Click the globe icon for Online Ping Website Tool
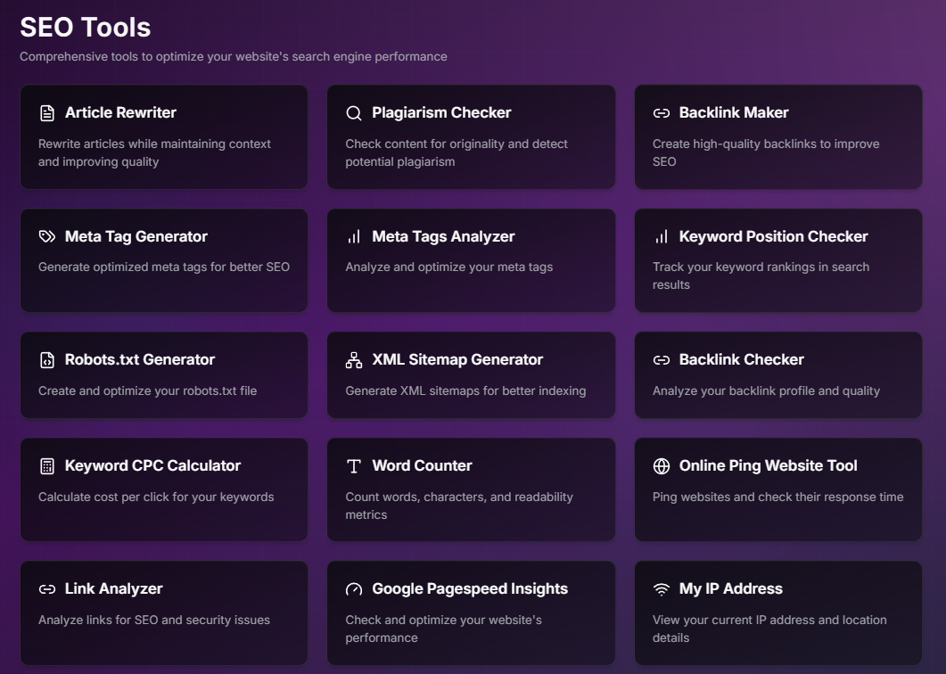Screen dimensions: 946x674 [661, 466]
